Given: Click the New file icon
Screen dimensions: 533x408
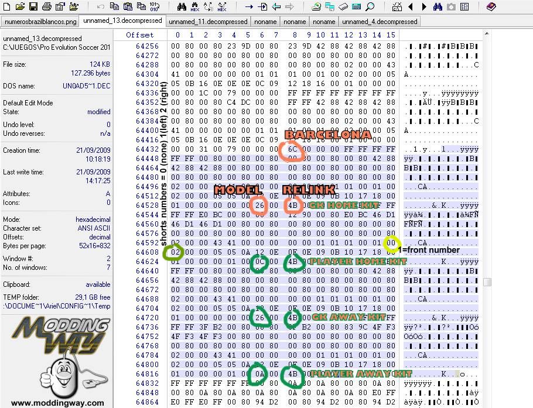Looking at the screenshot, I should (7, 7).
